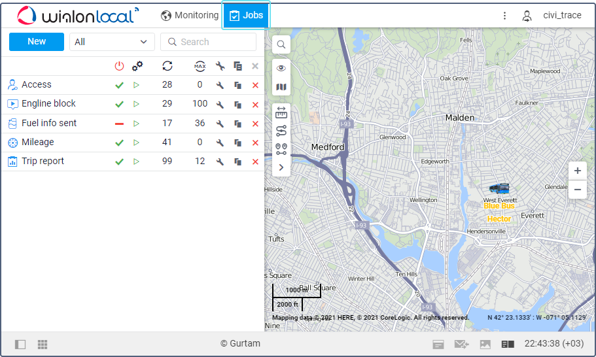596x357 pixels.
Task: Select the Access job row name
Action: point(37,84)
